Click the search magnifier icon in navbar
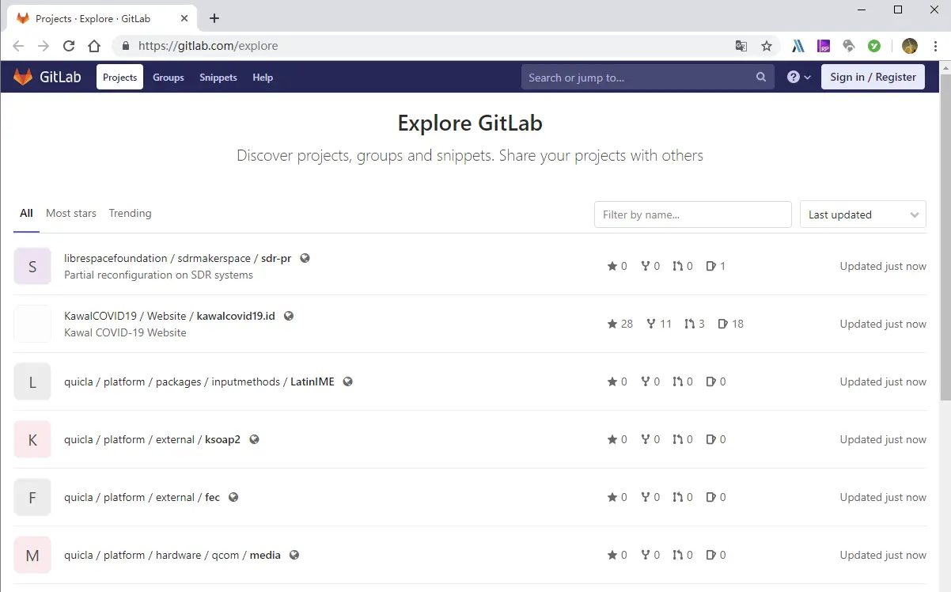 [x=761, y=77]
